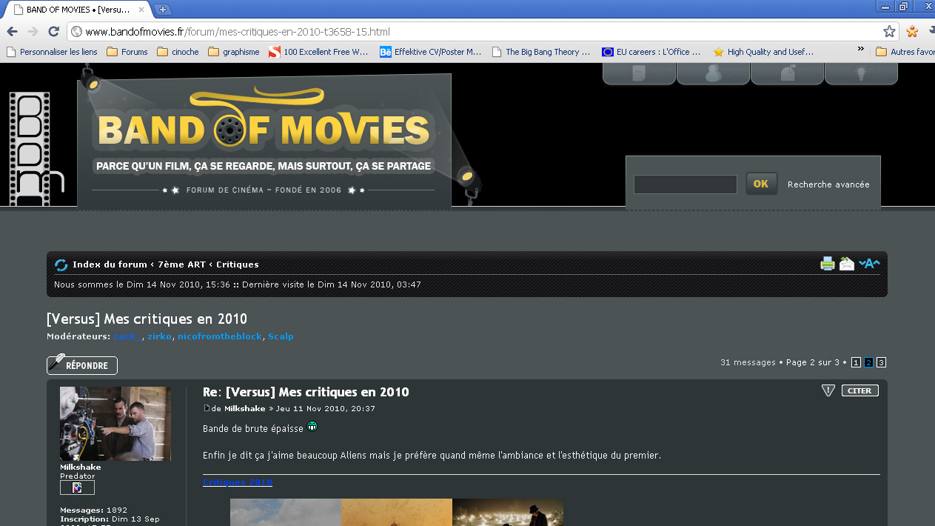This screenshot has width=935, height=526.
Task: Open a new browser tab
Action: click(162, 10)
